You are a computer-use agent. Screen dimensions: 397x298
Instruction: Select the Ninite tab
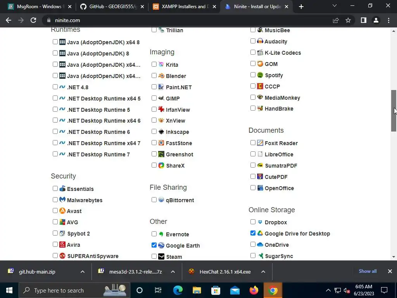coord(257,7)
